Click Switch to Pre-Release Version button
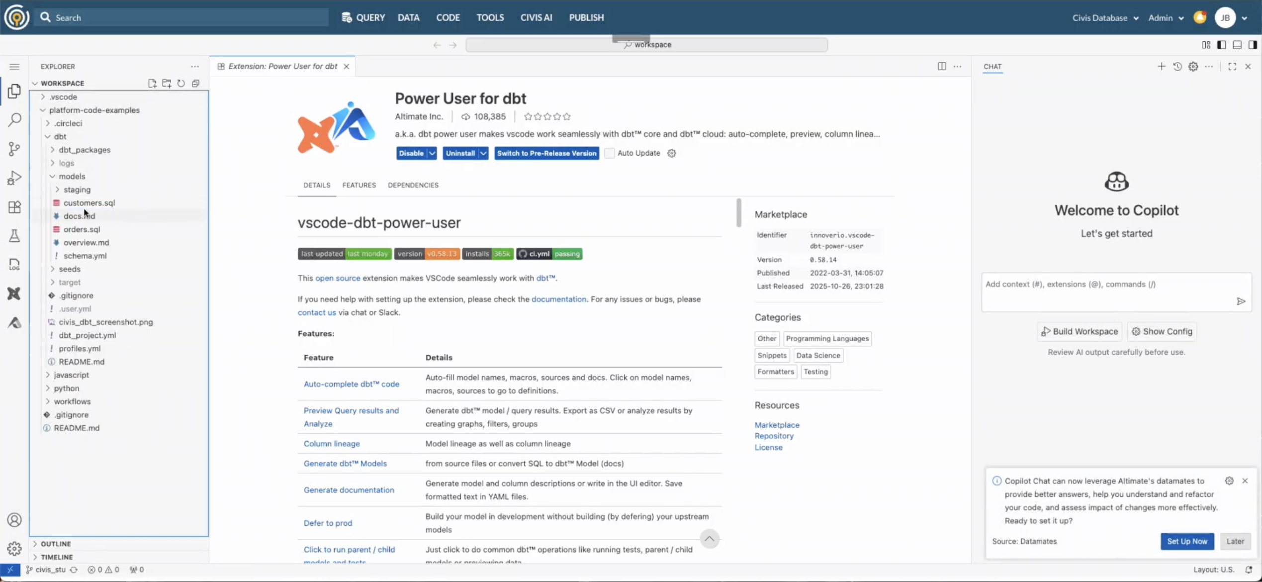This screenshot has width=1262, height=582. [x=546, y=153]
